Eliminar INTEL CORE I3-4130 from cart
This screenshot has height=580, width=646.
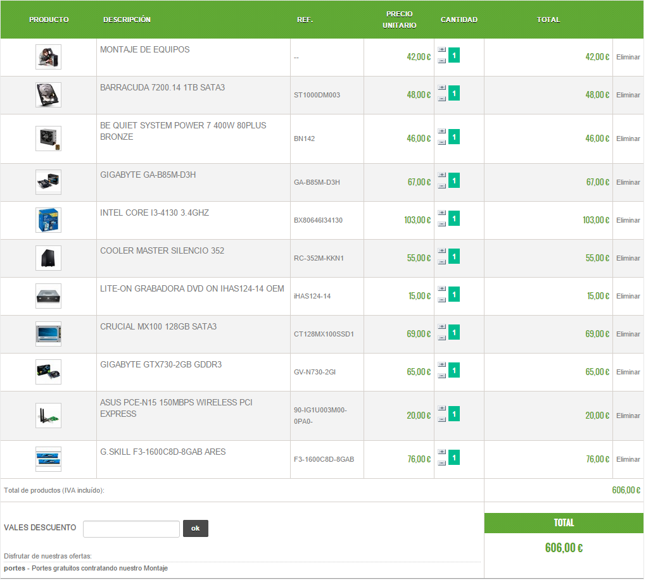point(628,221)
